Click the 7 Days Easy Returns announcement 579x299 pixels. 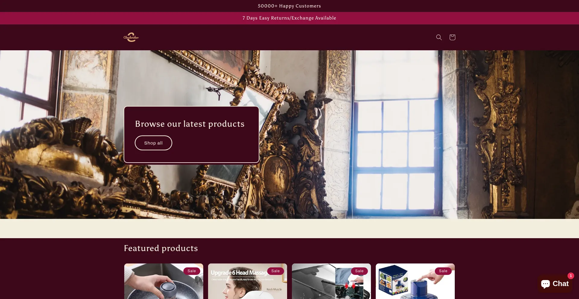(x=289, y=18)
